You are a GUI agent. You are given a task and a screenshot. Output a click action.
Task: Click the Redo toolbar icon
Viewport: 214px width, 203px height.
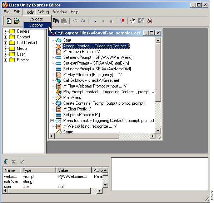click(x=83, y=21)
